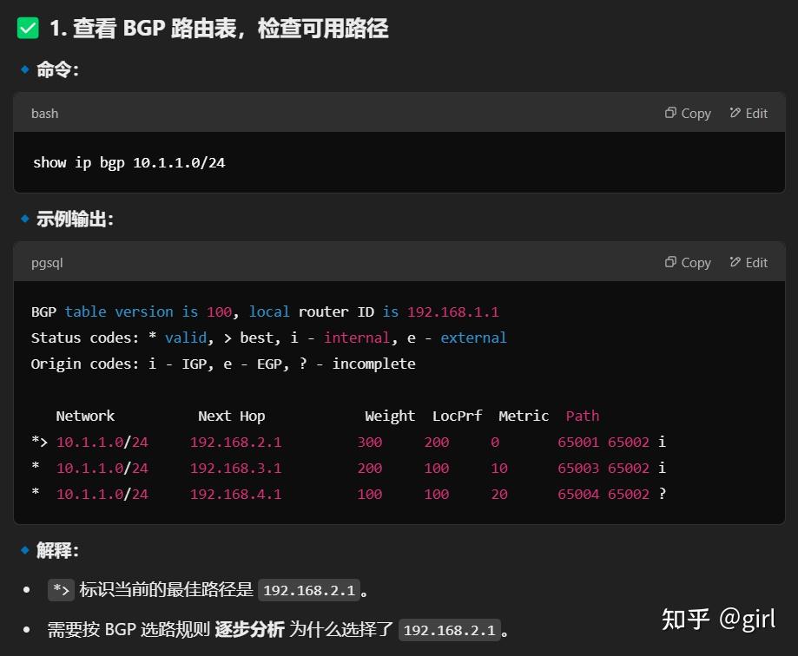Click the copy icon on the pgsql output block
798x656 pixels.
pyautogui.click(x=670, y=262)
